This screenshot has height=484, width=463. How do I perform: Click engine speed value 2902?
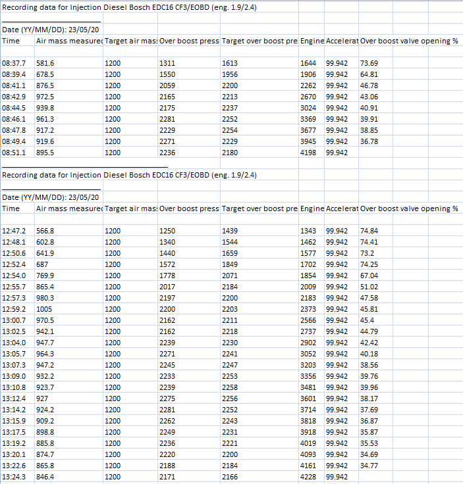tap(308, 343)
